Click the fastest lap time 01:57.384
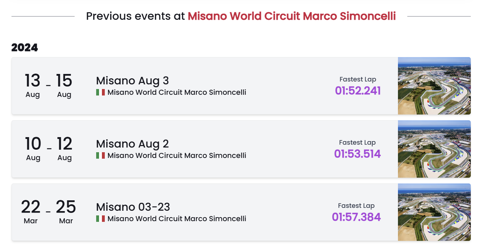Screen dimensions: 483x252 [356, 217]
